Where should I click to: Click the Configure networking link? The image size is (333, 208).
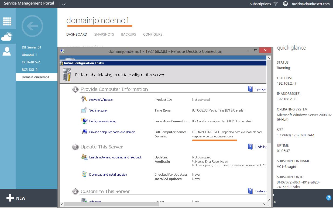(103, 121)
